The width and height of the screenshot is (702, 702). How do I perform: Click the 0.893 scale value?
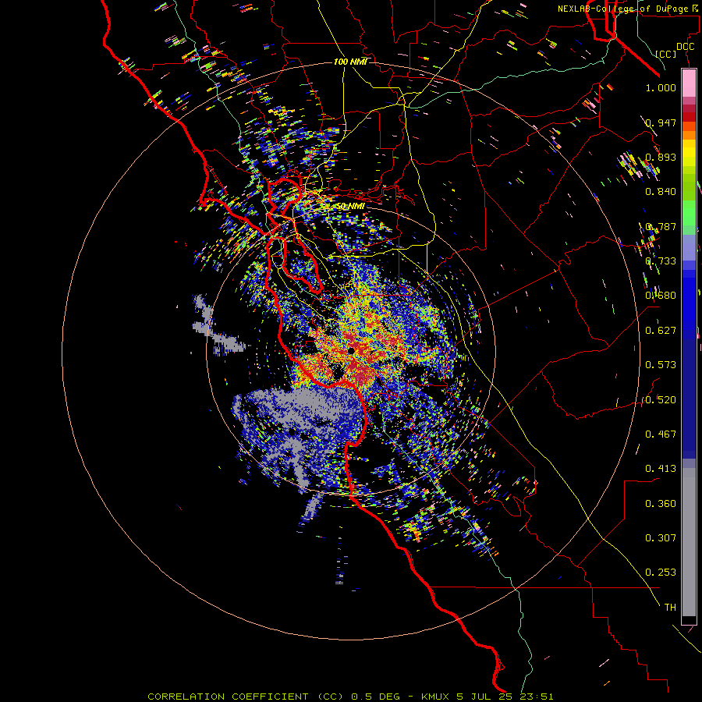[x=661, y=157]
